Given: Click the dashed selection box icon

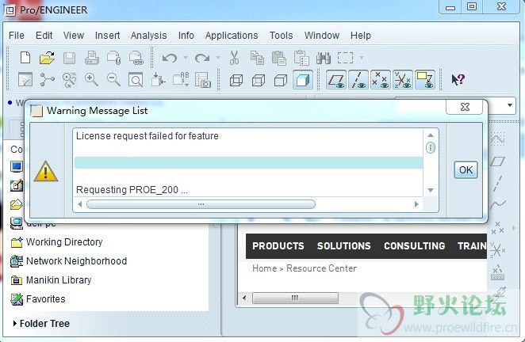Looking at the screenshot, I should [345, 58].
